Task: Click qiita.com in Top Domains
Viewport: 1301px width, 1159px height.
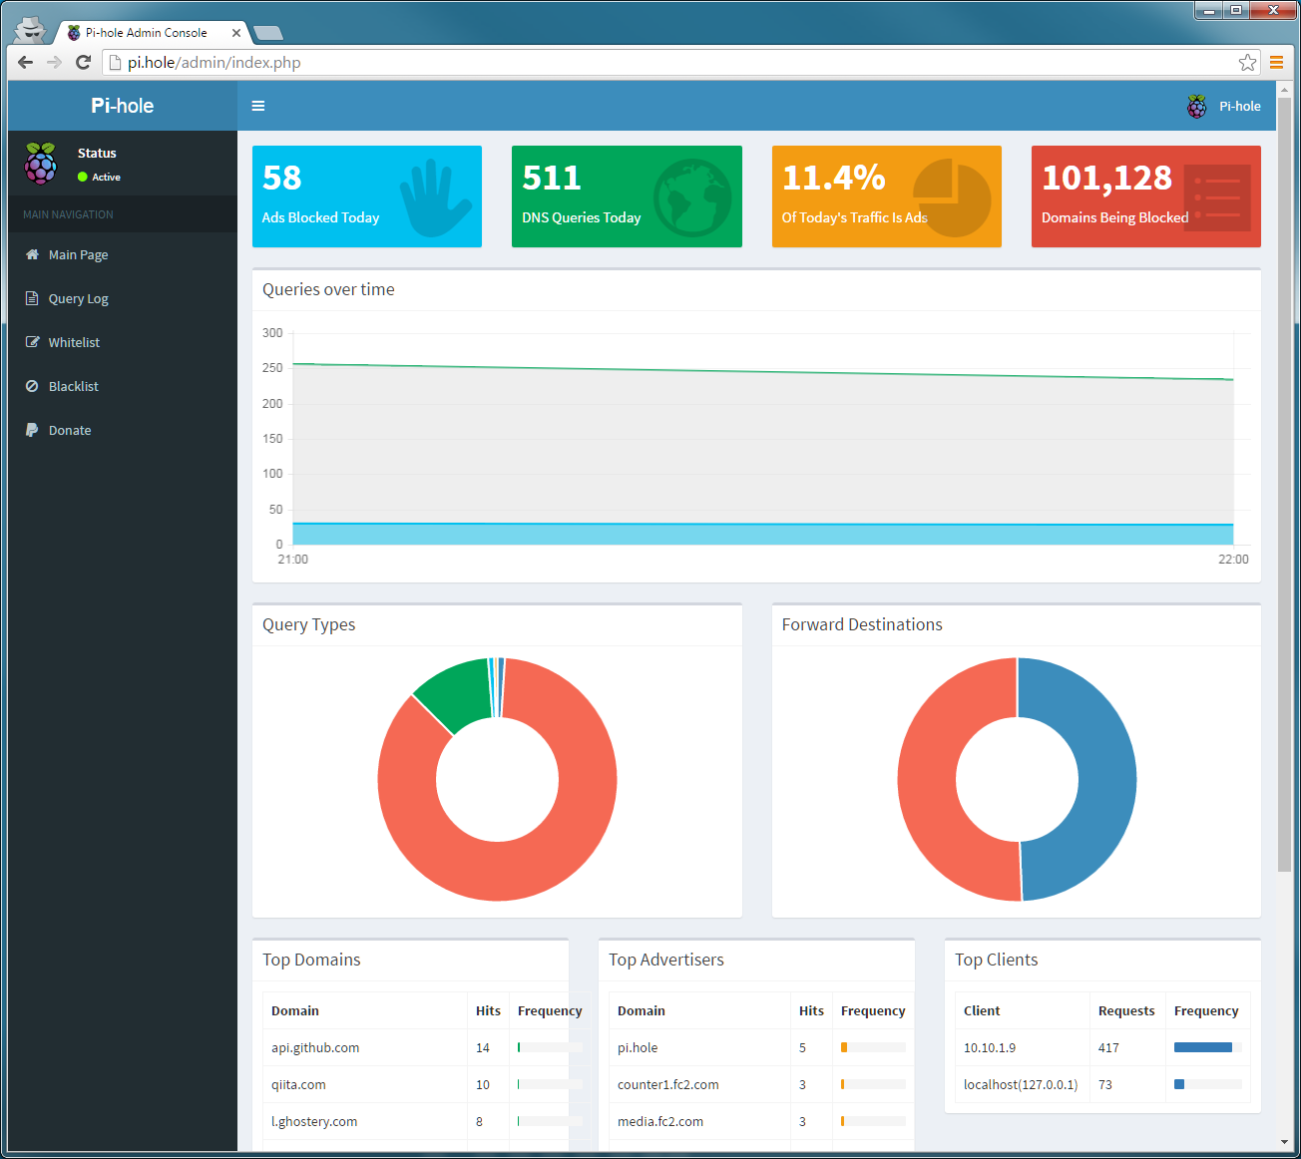Action: tap(298, 1084)
